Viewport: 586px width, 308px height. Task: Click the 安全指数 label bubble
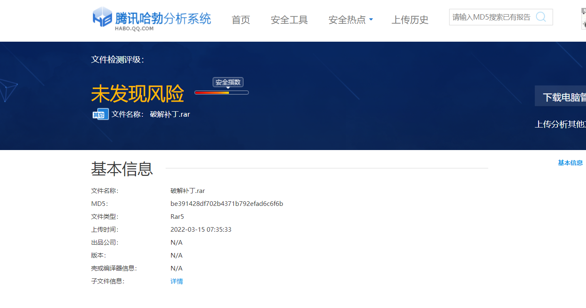[228, 82]
